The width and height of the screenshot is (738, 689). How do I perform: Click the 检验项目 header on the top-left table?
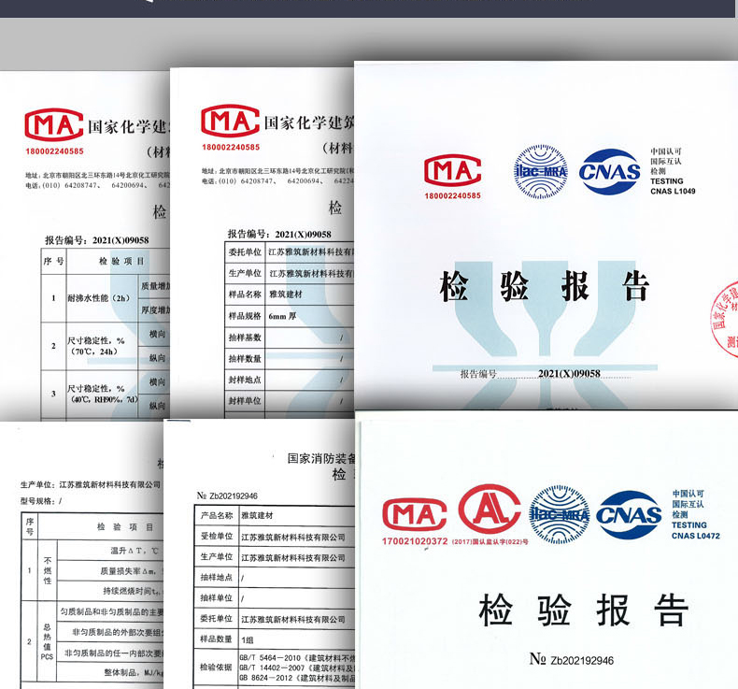[x=121, y=261]
